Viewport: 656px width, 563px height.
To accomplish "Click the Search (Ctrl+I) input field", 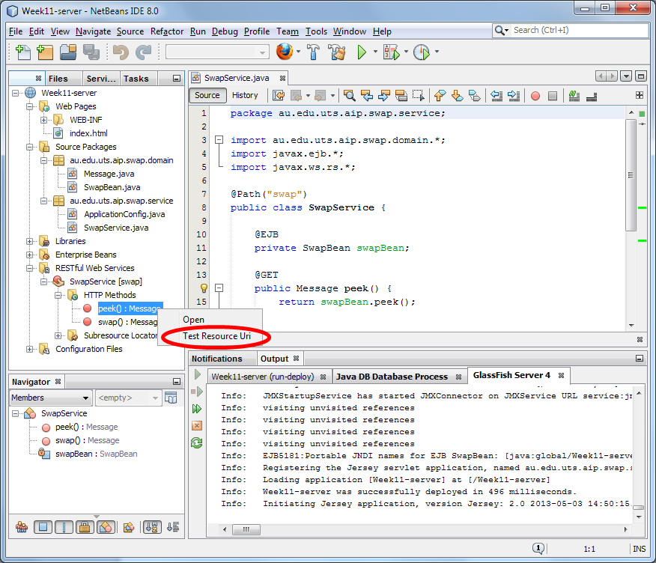I will click(577, 30).
